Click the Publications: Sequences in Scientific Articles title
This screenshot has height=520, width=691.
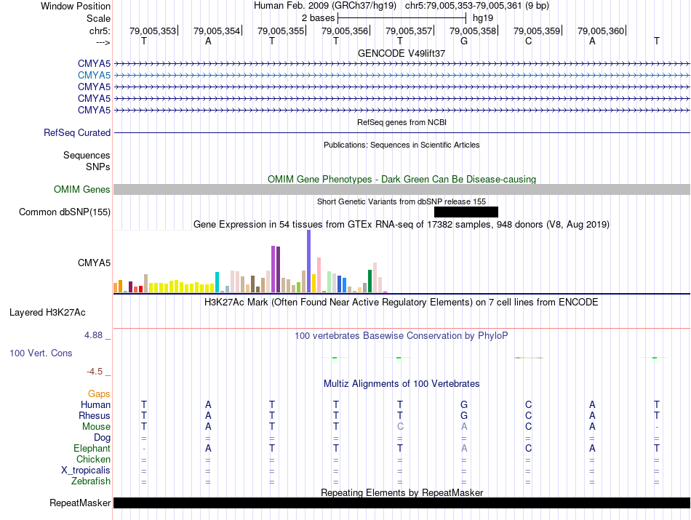point(401,145)
